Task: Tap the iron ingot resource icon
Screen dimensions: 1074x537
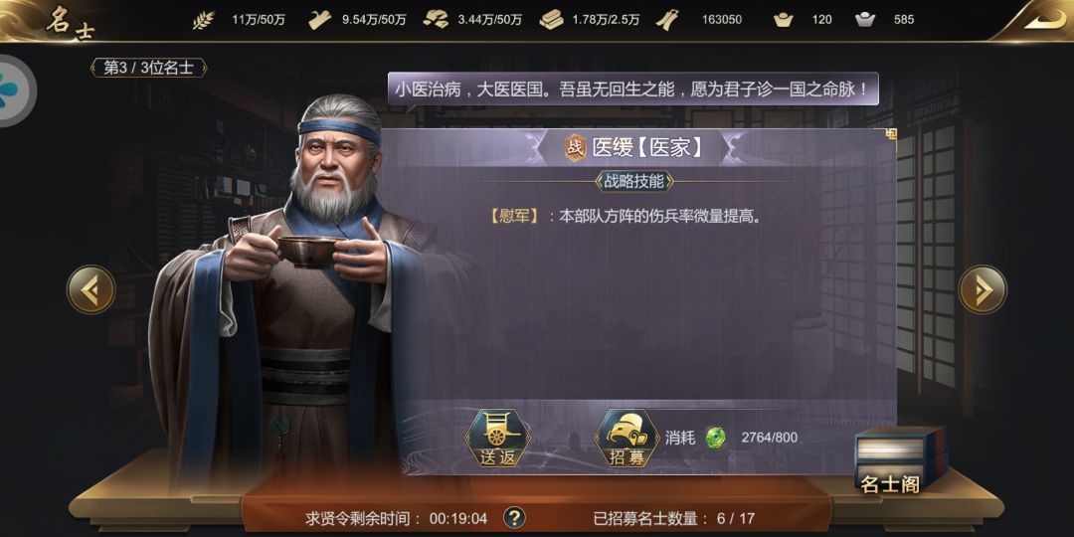Action: [551, 20]
